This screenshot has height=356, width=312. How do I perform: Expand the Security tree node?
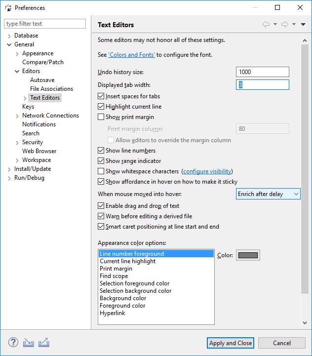(x=17, y=143)
